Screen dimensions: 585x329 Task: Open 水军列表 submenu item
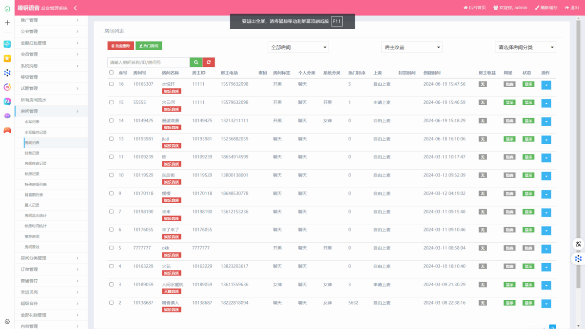point(32,122)
